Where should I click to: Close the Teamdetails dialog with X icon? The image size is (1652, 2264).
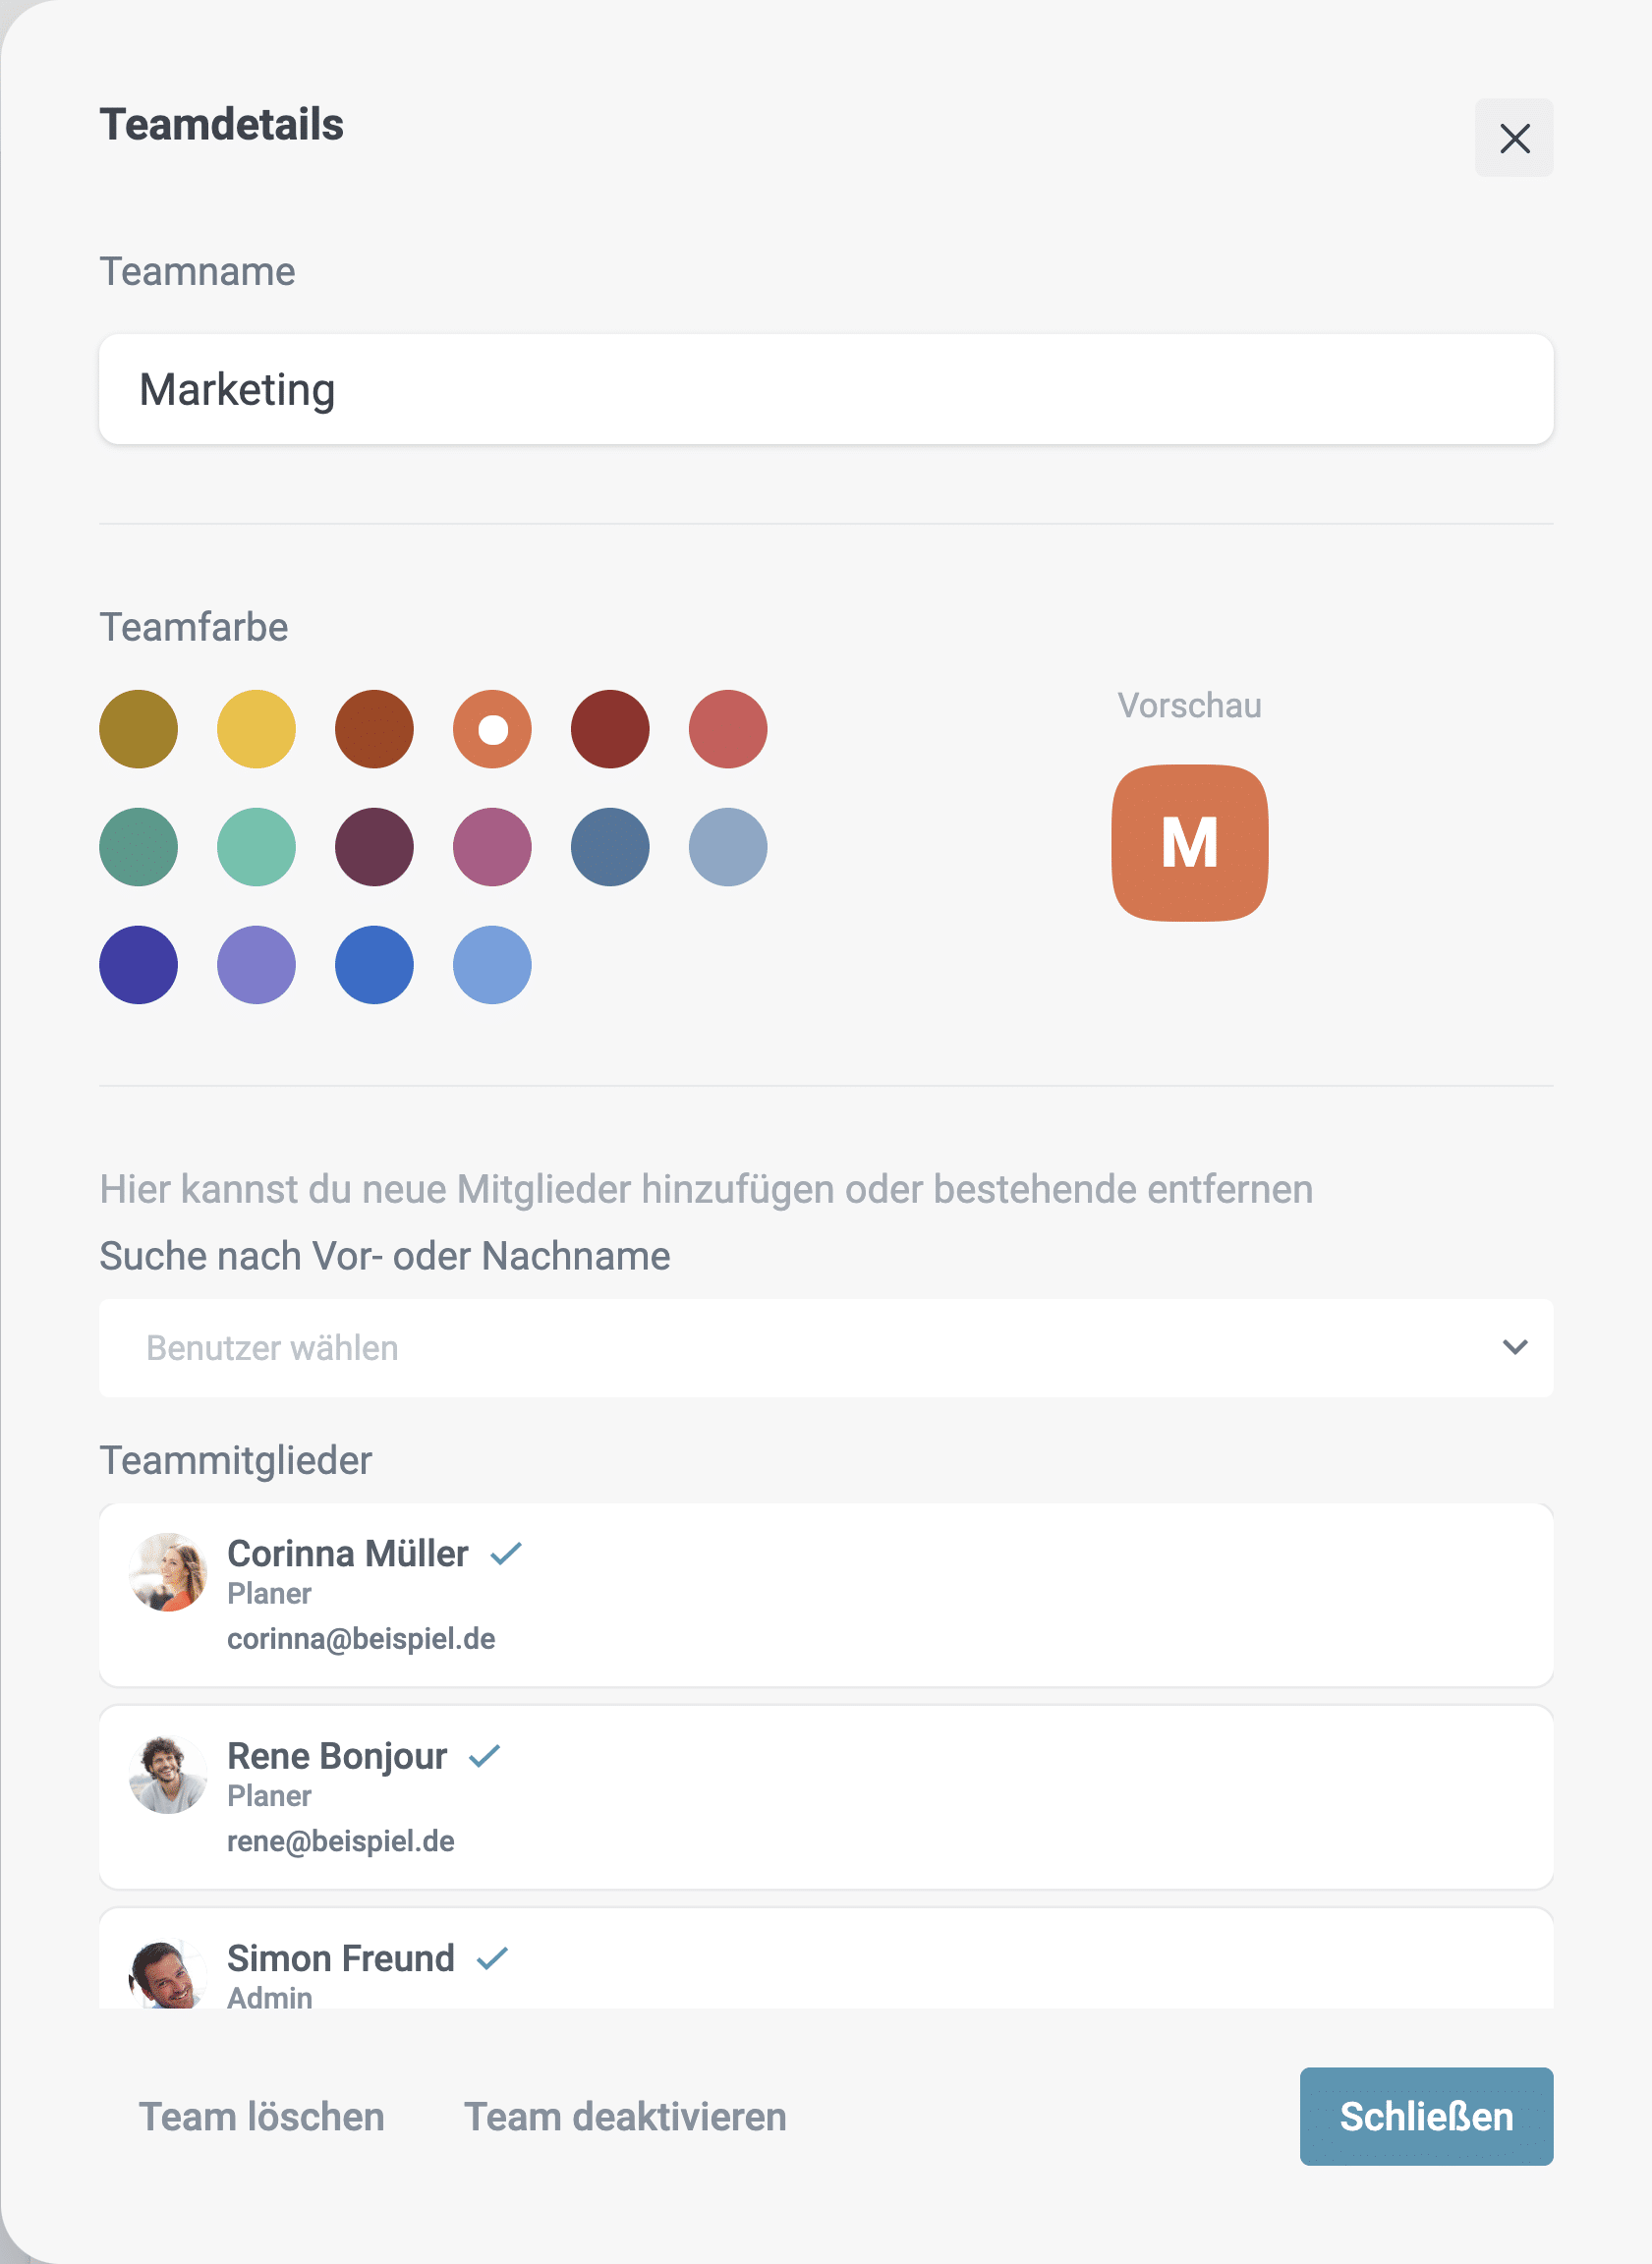(x=1513, y=138)
